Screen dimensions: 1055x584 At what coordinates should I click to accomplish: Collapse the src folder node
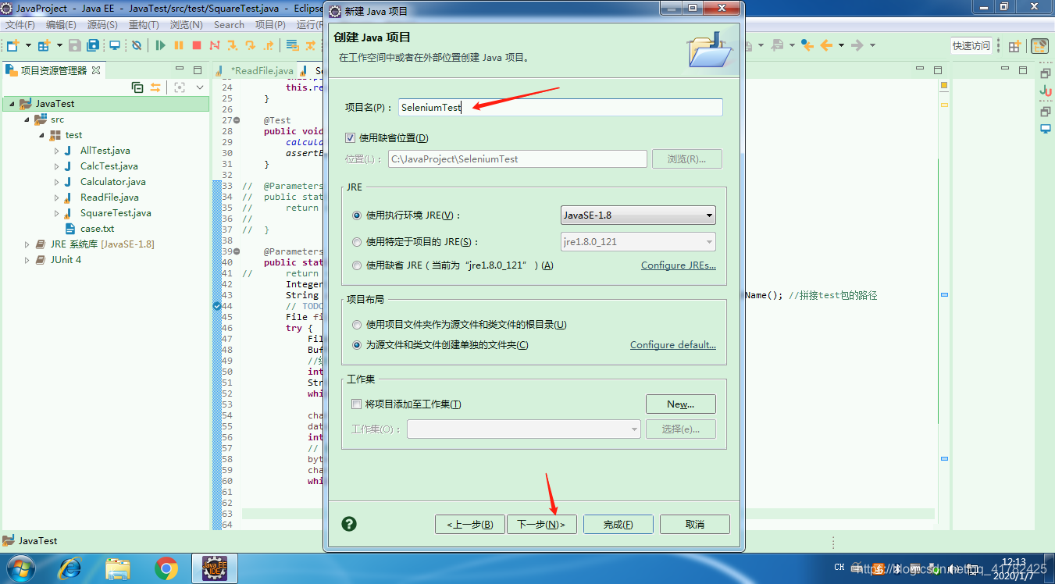(x=27, y=119)
